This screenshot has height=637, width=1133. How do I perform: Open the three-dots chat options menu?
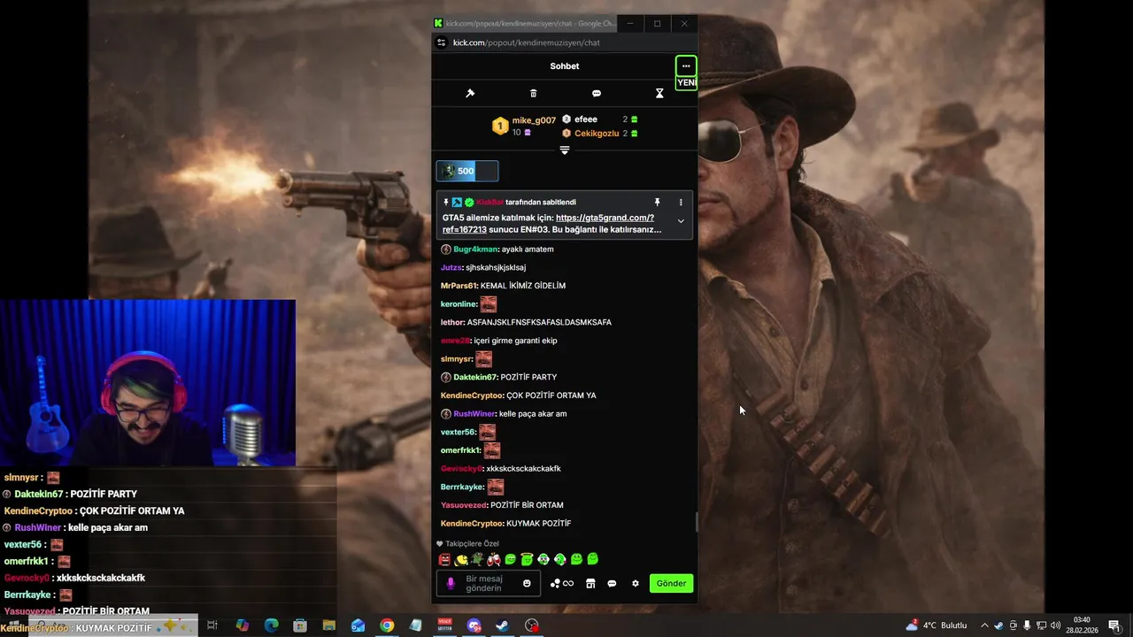pyautogui.click(x=686, y=66)
